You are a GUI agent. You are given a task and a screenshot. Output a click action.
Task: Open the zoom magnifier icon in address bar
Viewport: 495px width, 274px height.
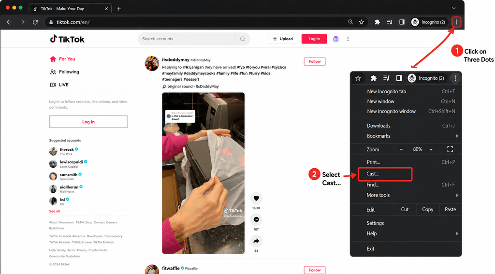(350, 22)
